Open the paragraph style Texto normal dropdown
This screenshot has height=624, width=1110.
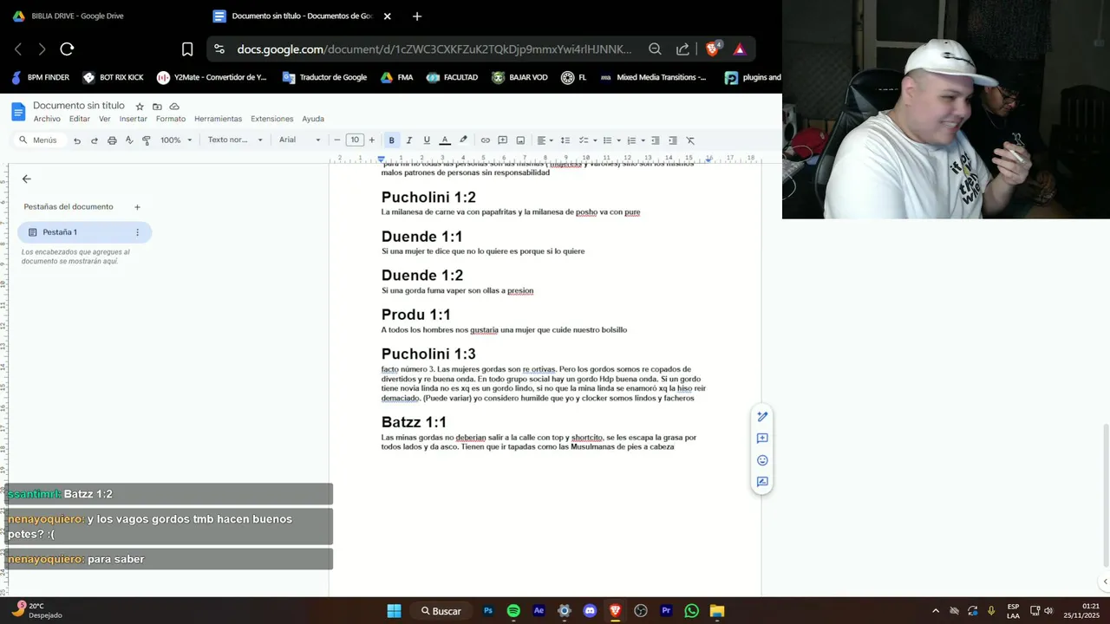(x=235, y=140)
